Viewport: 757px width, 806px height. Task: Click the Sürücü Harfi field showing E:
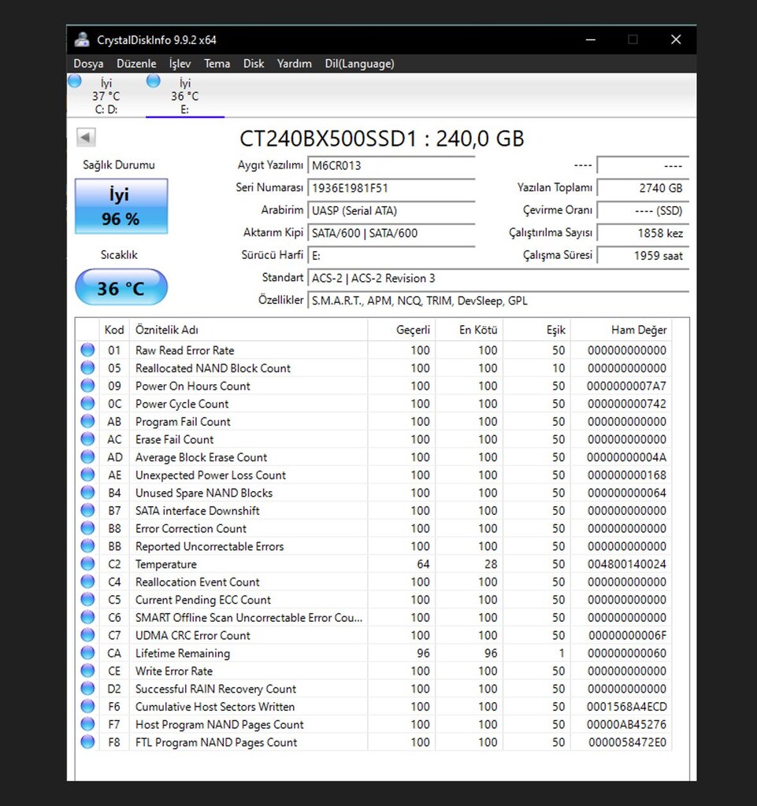[x=391, y=256]
